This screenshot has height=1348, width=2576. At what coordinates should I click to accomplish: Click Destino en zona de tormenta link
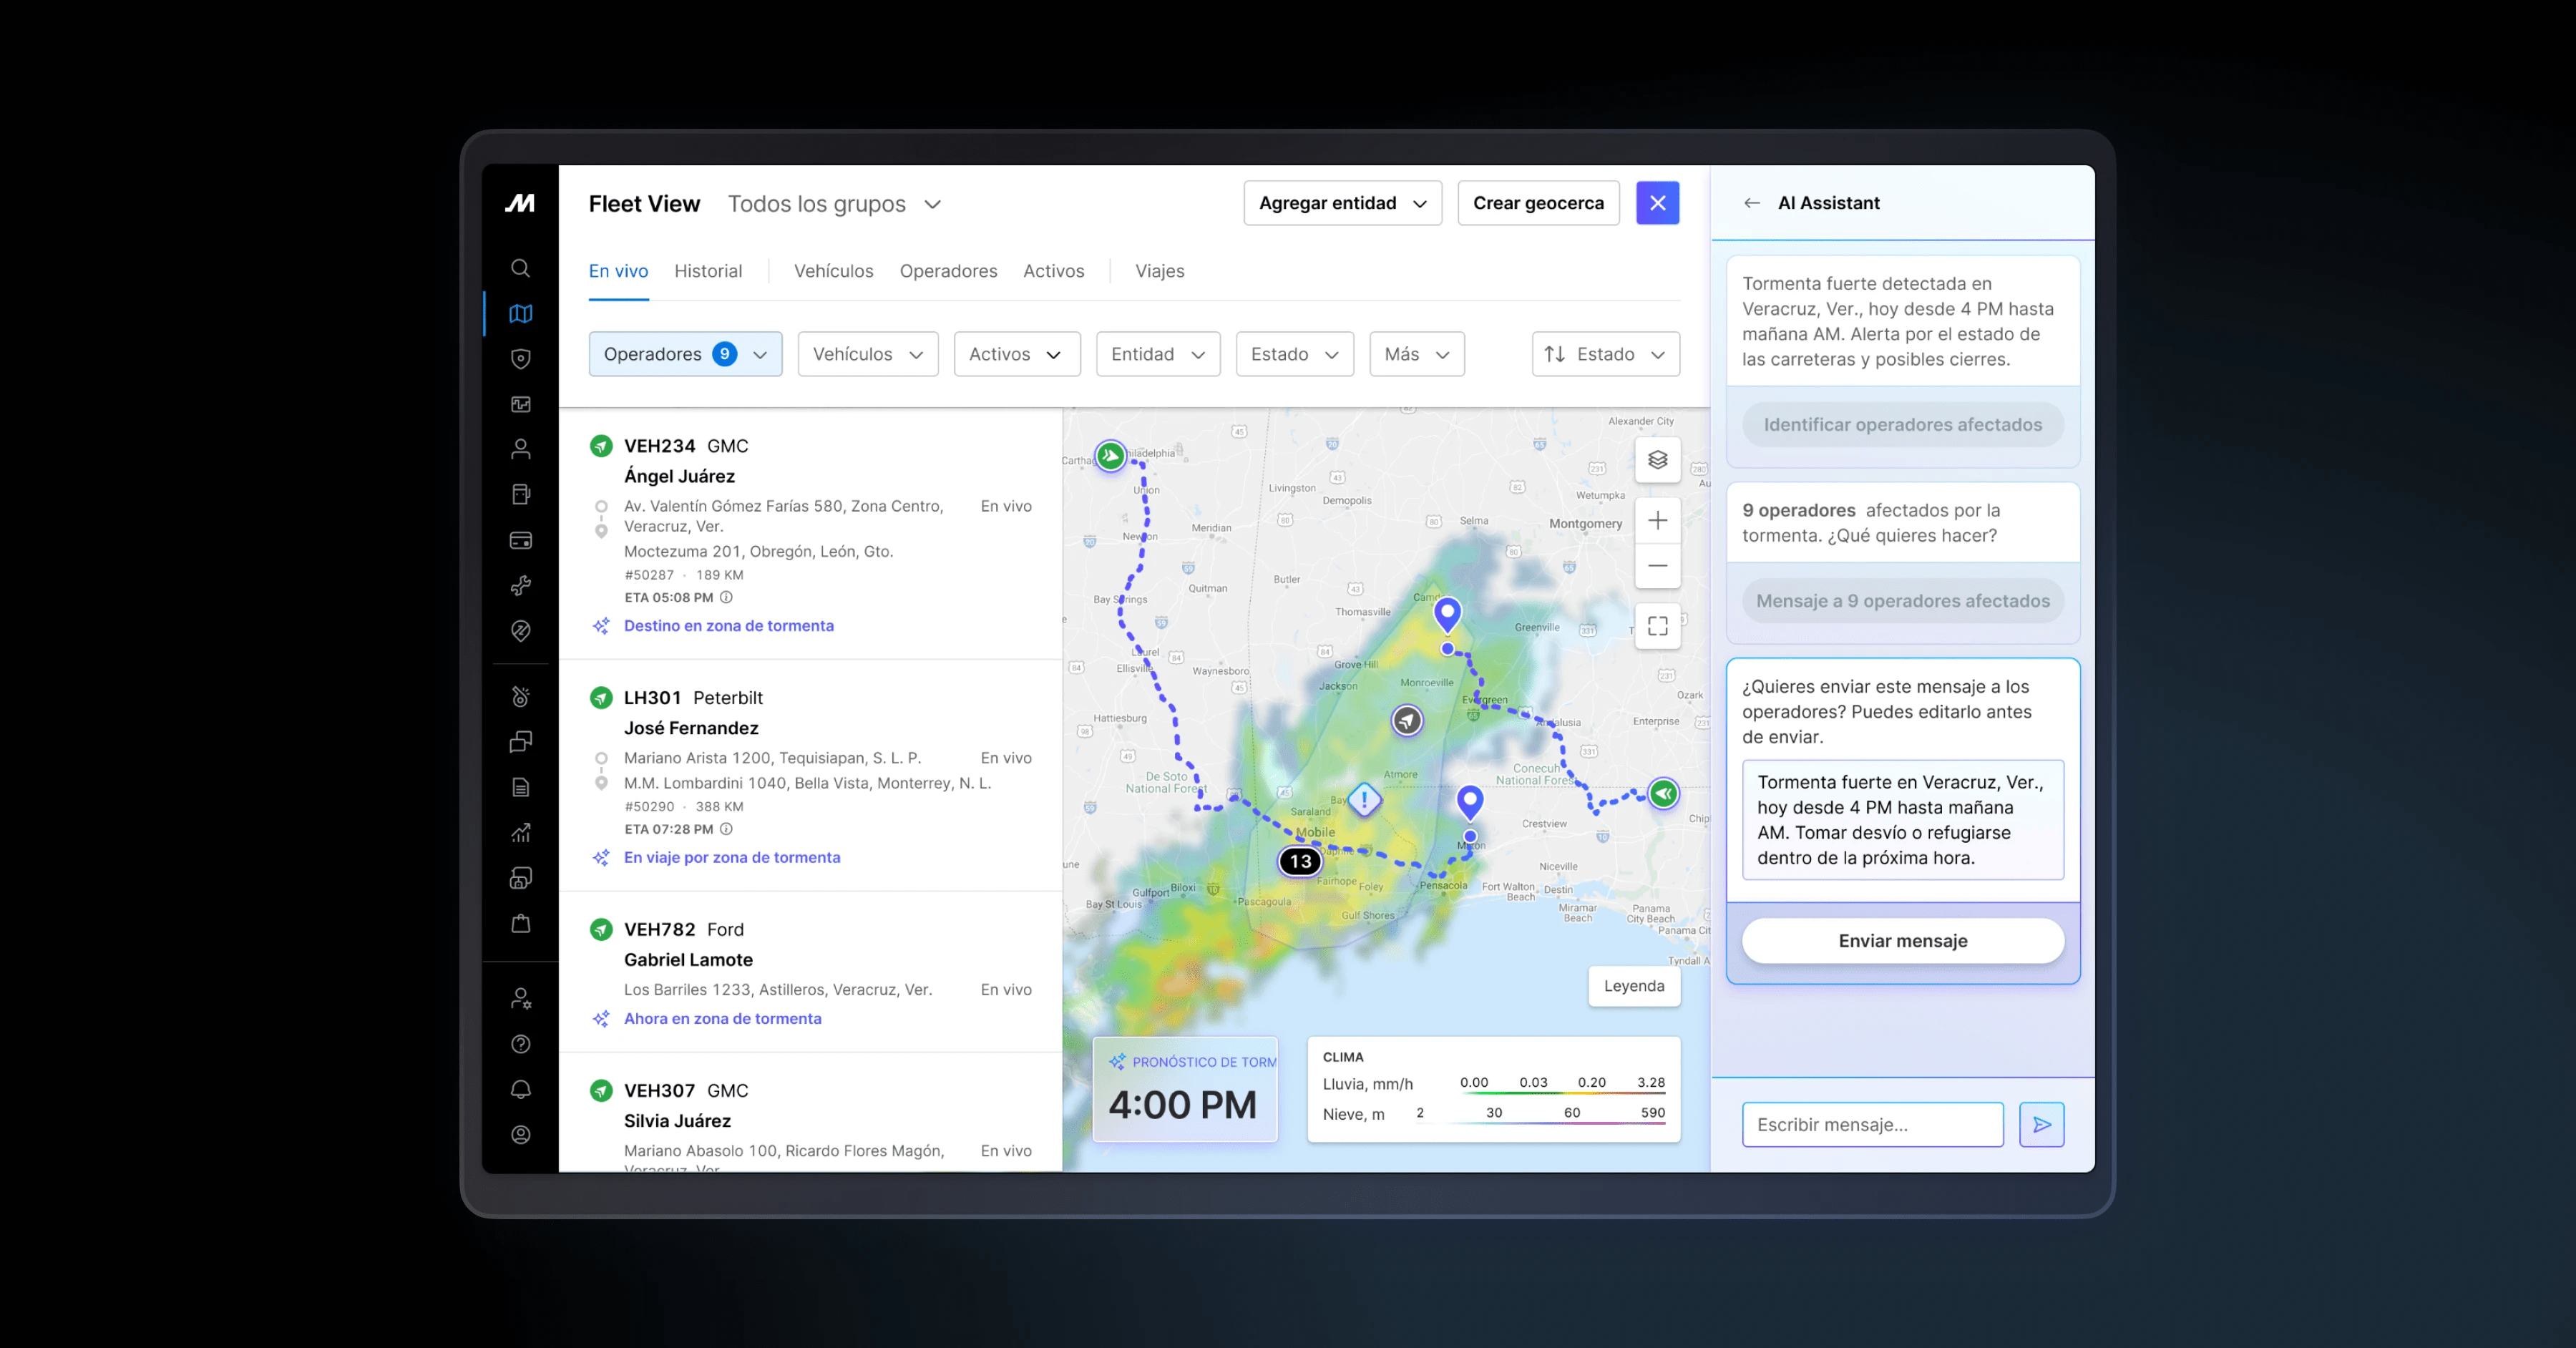click(x=728, y=626)
